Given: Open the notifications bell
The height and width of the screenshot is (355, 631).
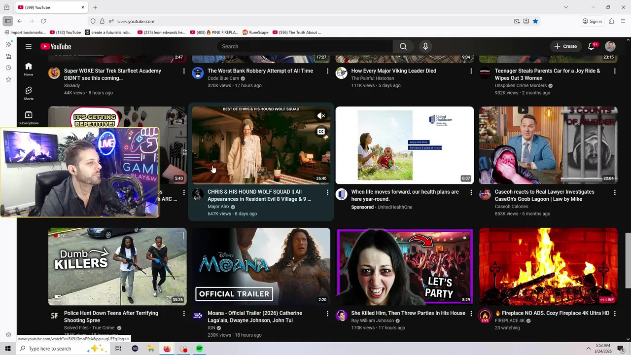Looking at the screenshot, I should pos(592,46).
